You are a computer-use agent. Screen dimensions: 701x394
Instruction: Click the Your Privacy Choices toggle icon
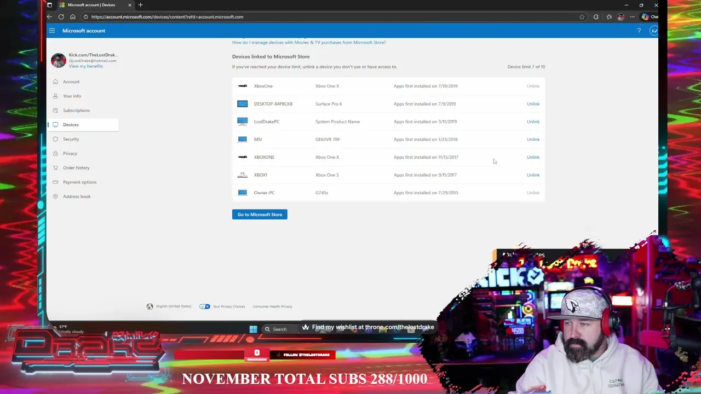click(205, 306)
